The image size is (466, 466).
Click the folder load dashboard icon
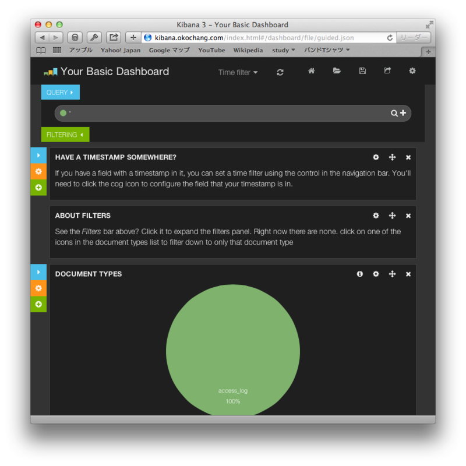(x=337, y=70)
